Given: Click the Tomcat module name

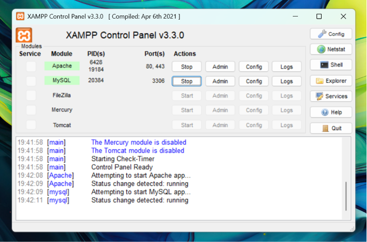Looking at the screenshot, I should coord(62,125).
